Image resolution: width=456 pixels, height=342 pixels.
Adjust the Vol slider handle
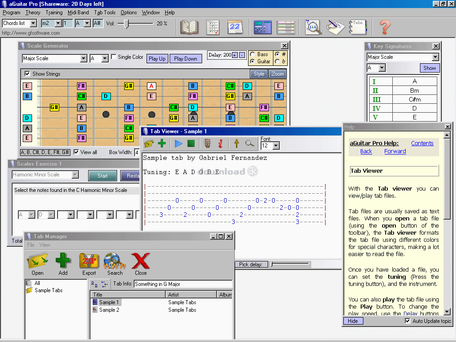tap(126, 24)
